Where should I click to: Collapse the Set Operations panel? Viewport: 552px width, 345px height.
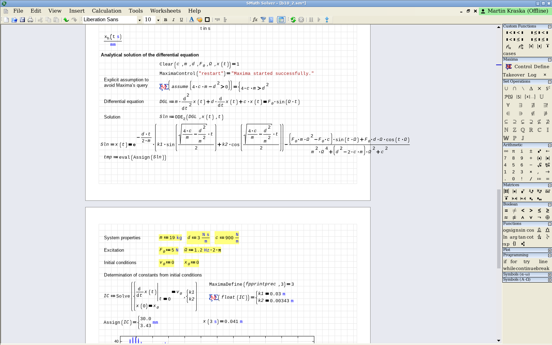550,82
